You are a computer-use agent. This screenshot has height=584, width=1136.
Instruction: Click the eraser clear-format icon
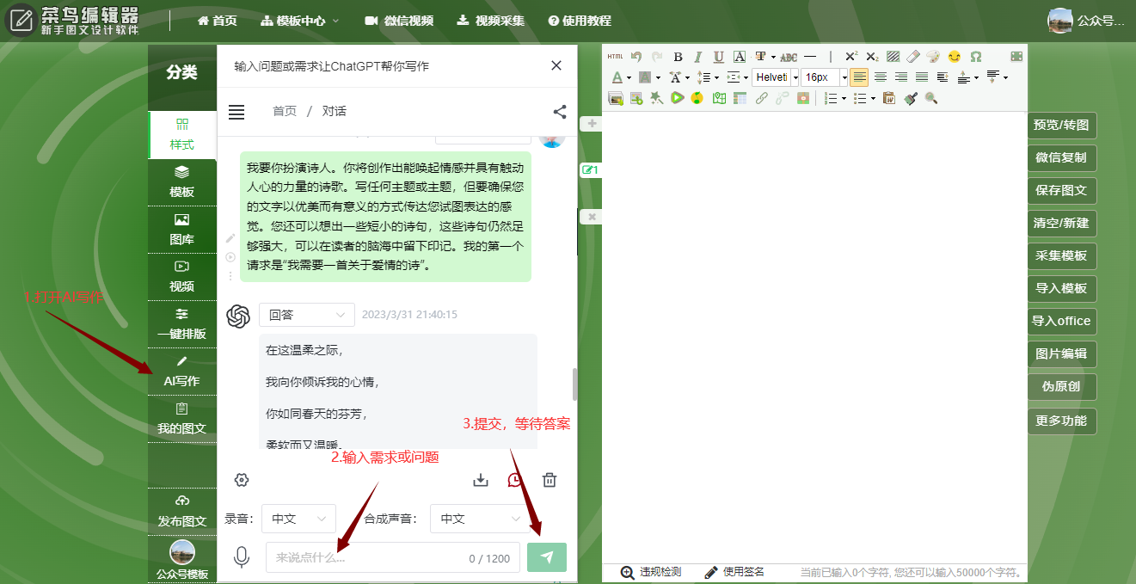point(913,57)
